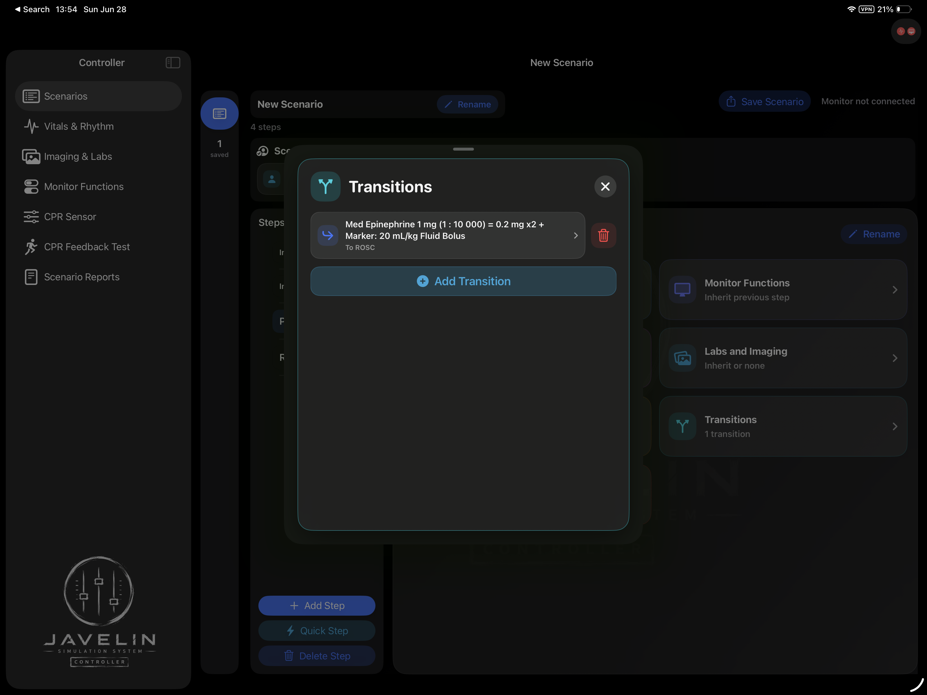The height and width of the screenshot is (695, 927).
Task: Click the patient person icon under Scenario
Action: tap(272, 179)
